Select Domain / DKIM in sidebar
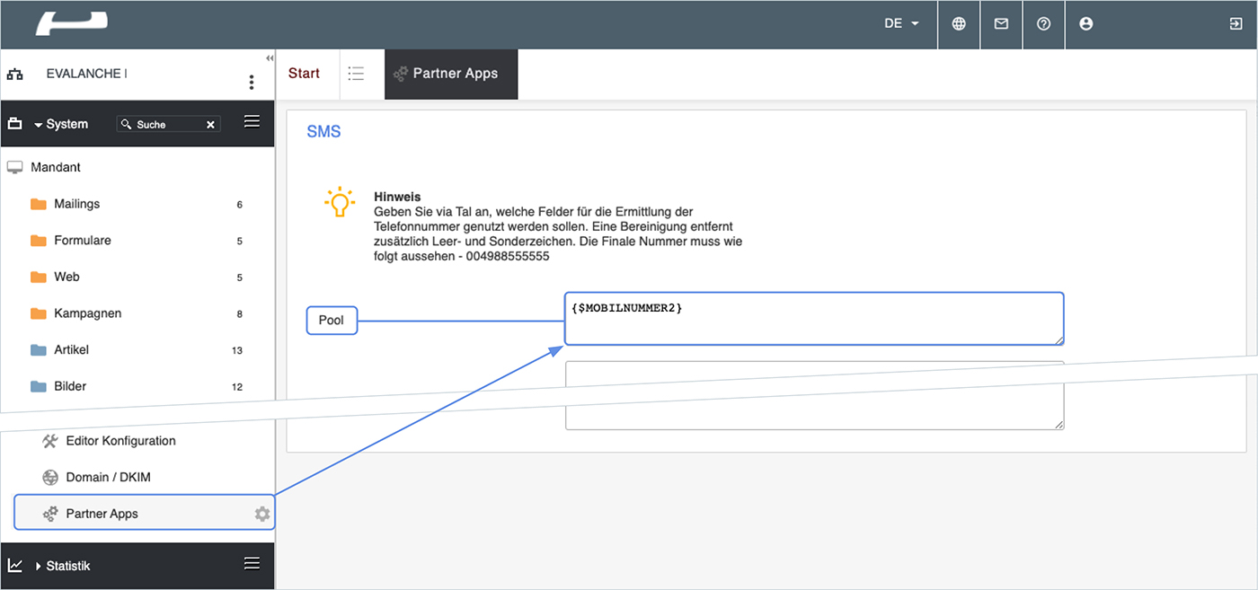The width and height of the screenshot is (1258, 590). point(108,477)
